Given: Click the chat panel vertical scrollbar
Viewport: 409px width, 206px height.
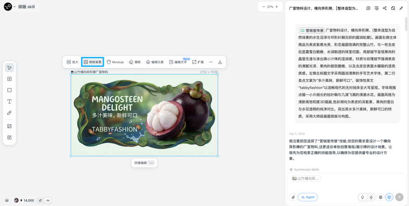Looking at the screenshot, I should (406, 24).
